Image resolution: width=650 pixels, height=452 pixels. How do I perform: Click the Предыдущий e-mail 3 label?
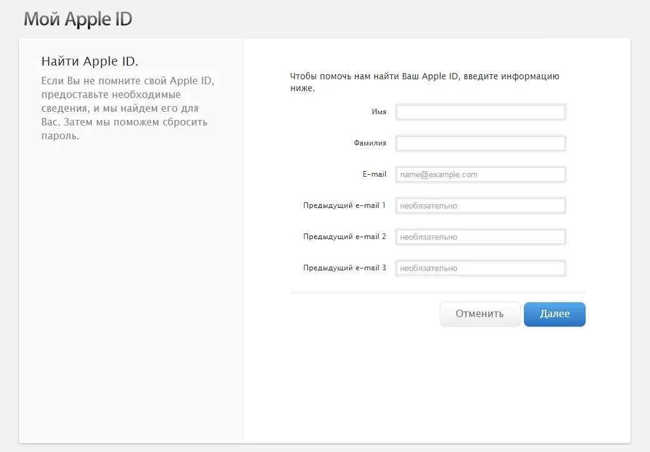345,268
